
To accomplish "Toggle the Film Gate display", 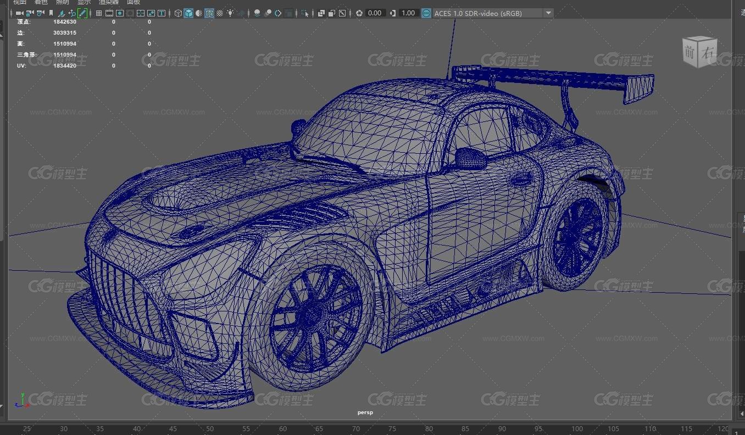I will click(x=109, y=13).
